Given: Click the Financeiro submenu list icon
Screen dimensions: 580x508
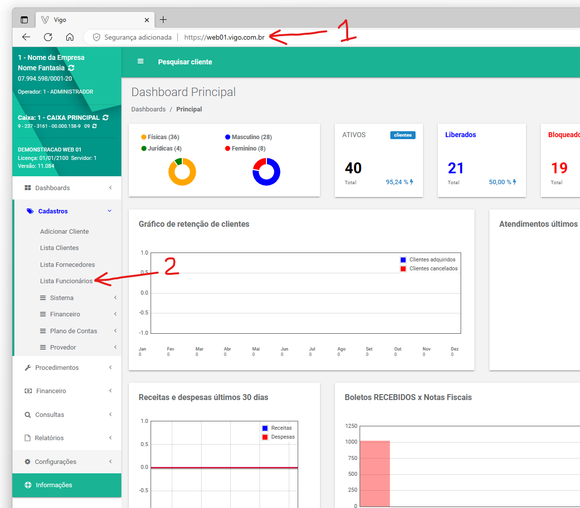Looking at the screenshot, I should tap(43, 314).
